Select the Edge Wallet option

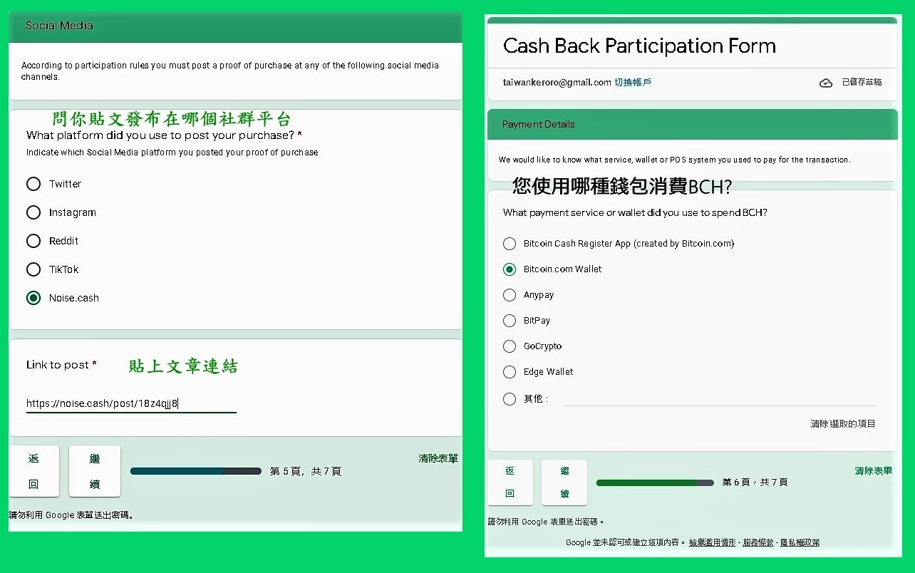[x=510, y=372]
